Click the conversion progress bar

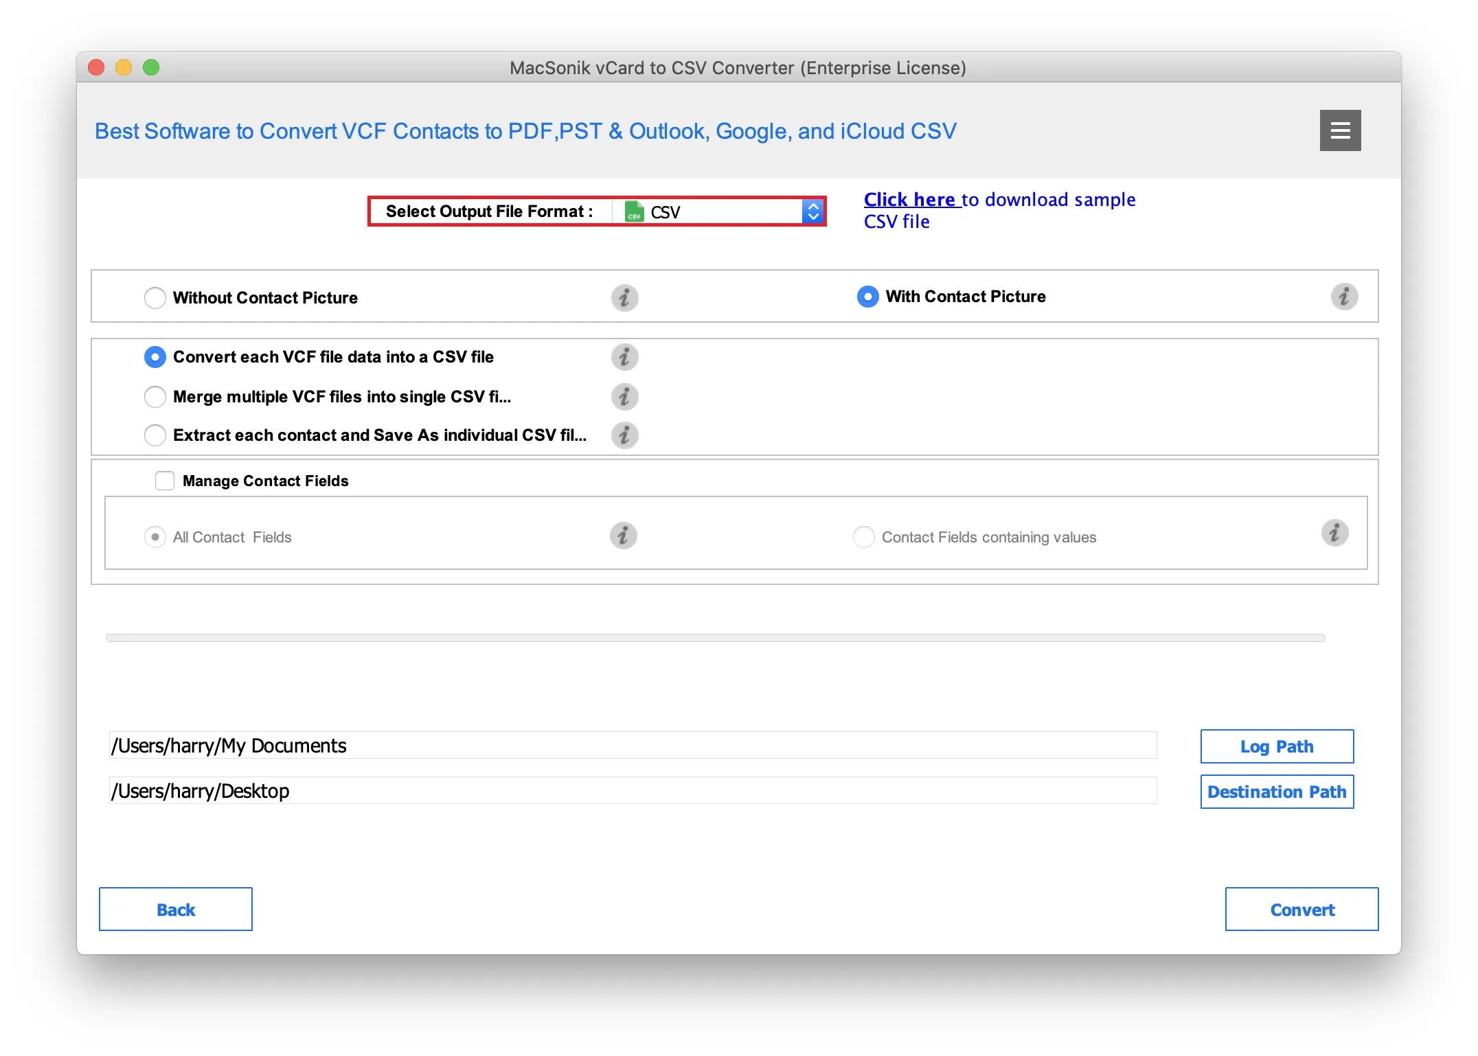pyautogui.click(x=715, y=638)
